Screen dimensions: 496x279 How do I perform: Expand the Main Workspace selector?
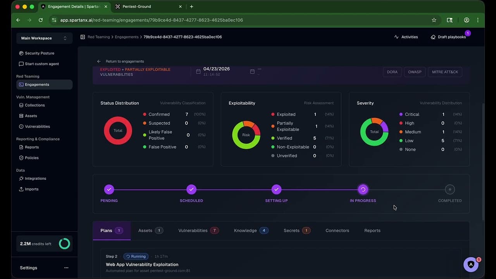click(x=44, y=38)
